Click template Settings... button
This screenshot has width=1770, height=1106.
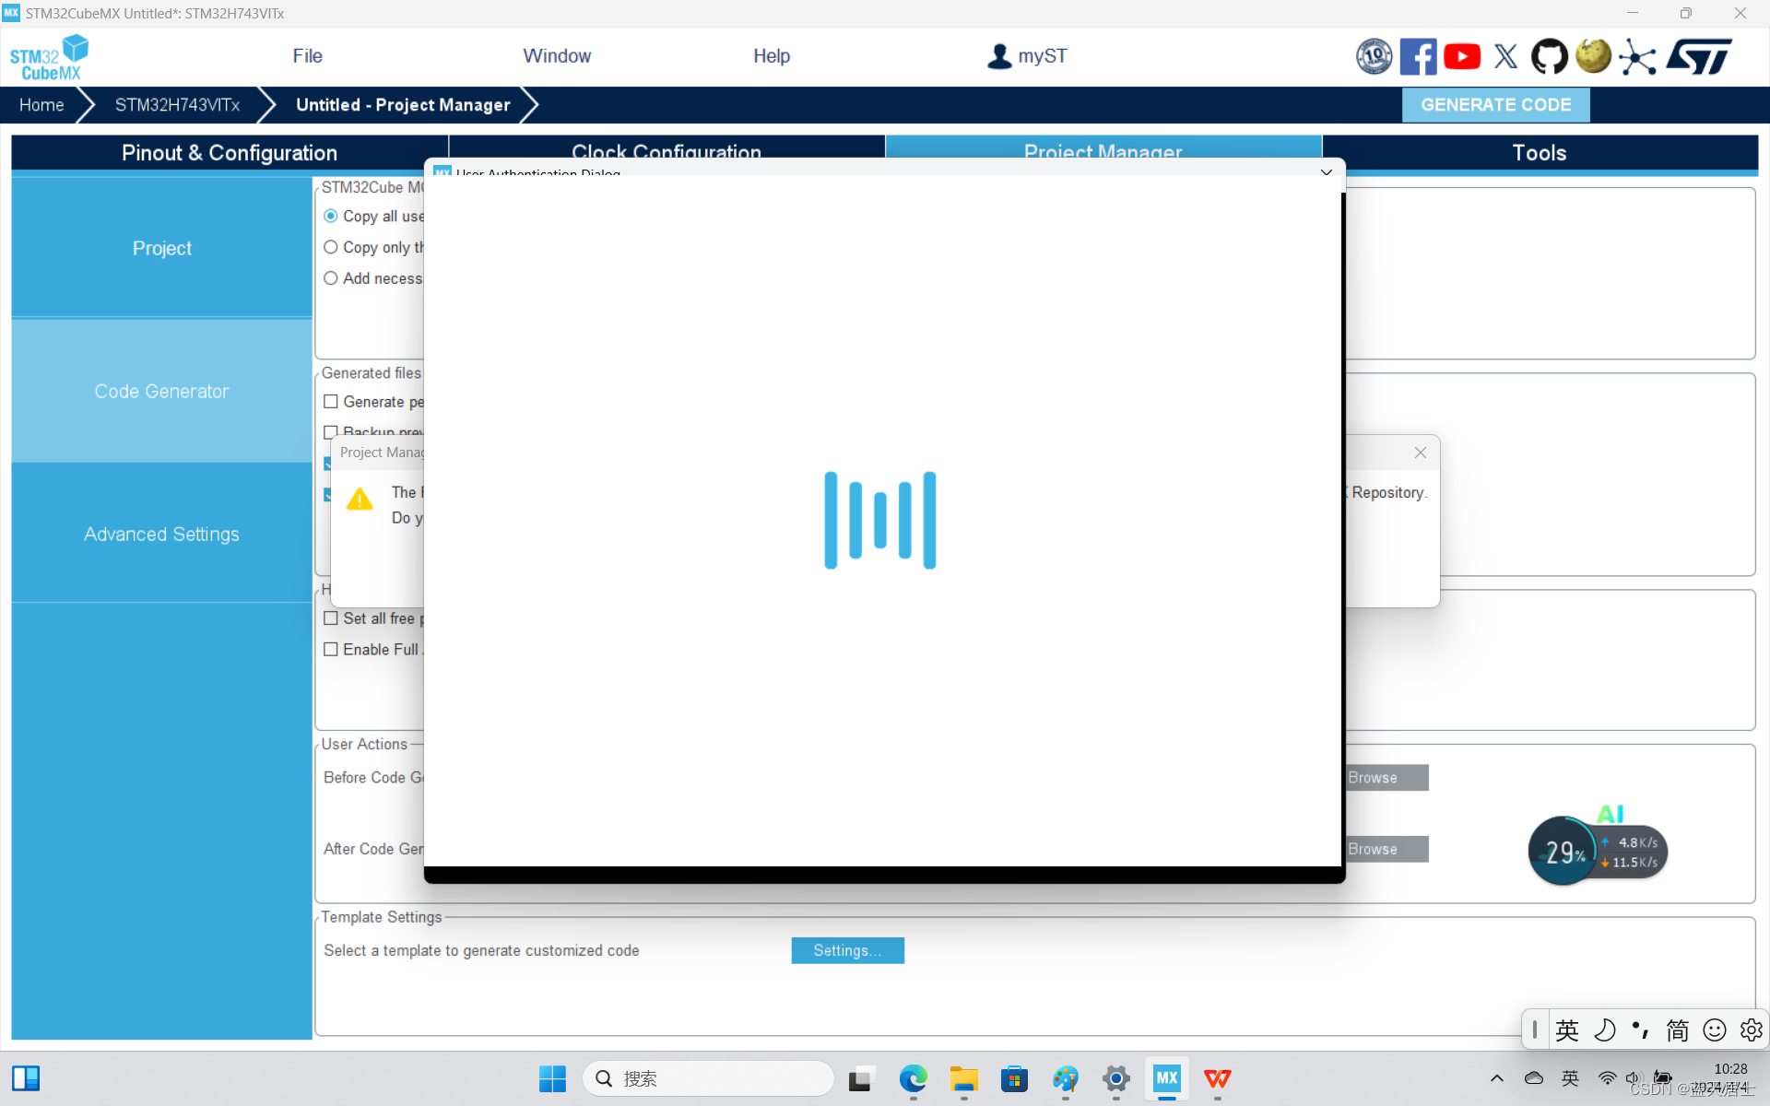tap(847, 950)
